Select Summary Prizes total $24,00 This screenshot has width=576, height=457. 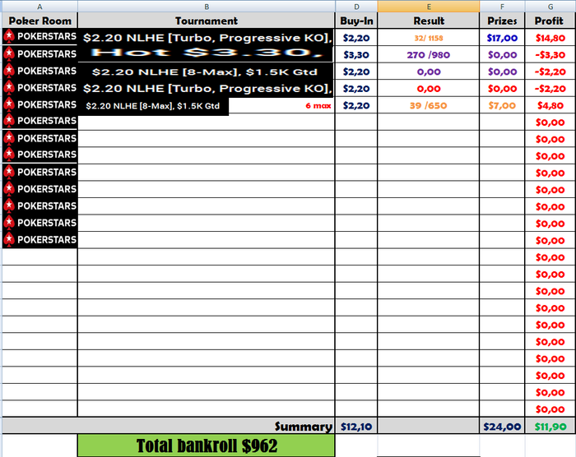502,426
